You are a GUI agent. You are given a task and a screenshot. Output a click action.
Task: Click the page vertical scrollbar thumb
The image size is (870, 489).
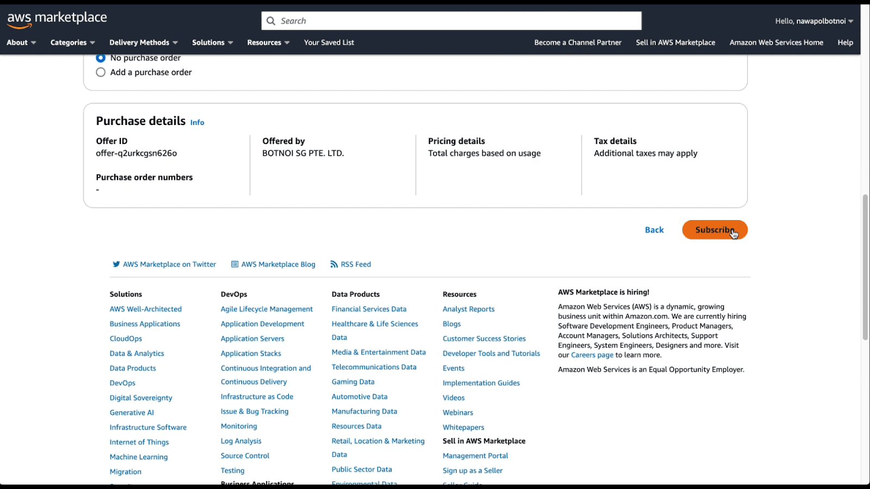coord(865,266)
